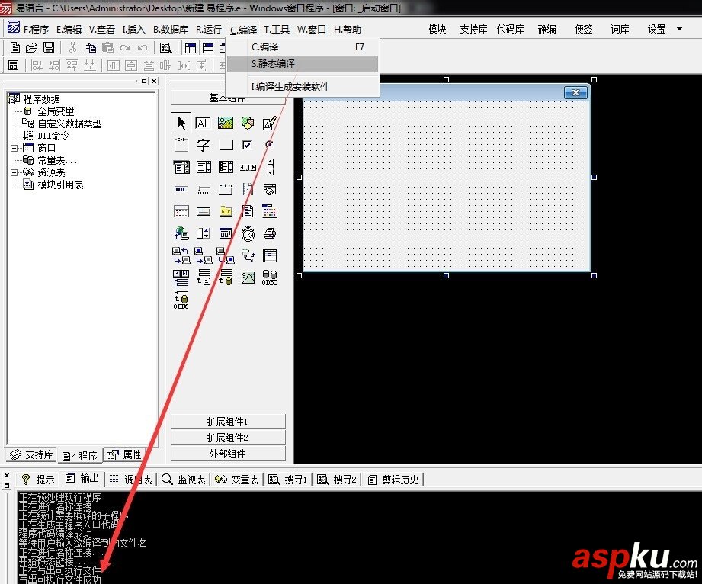The image size is (702, 584).
Task: Pick the table grid component
Action: (x=270, y=255)
